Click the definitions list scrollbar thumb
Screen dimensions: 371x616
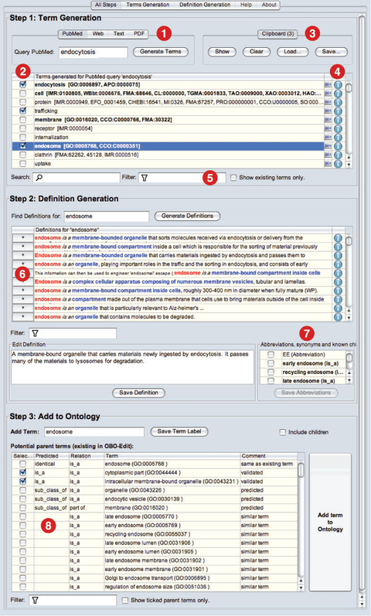coord(349,240)
